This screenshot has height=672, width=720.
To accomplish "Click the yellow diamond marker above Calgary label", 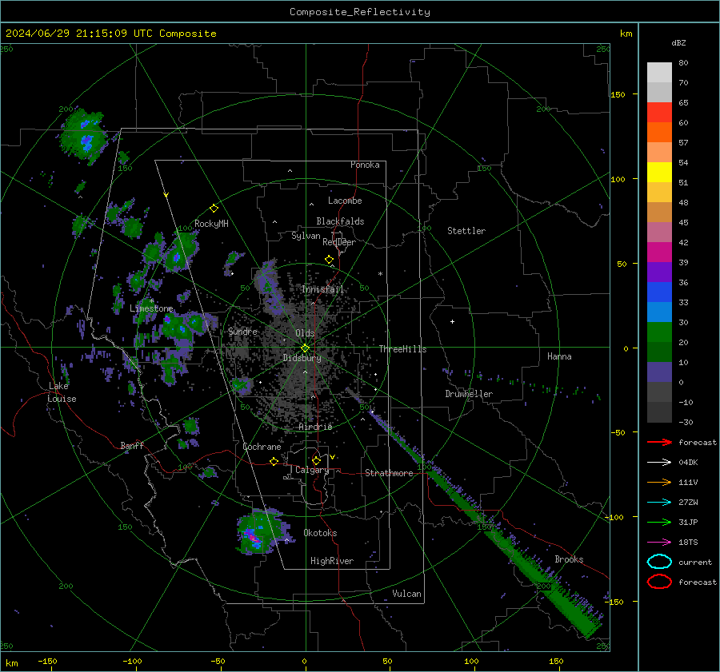I will pos(316,460).
